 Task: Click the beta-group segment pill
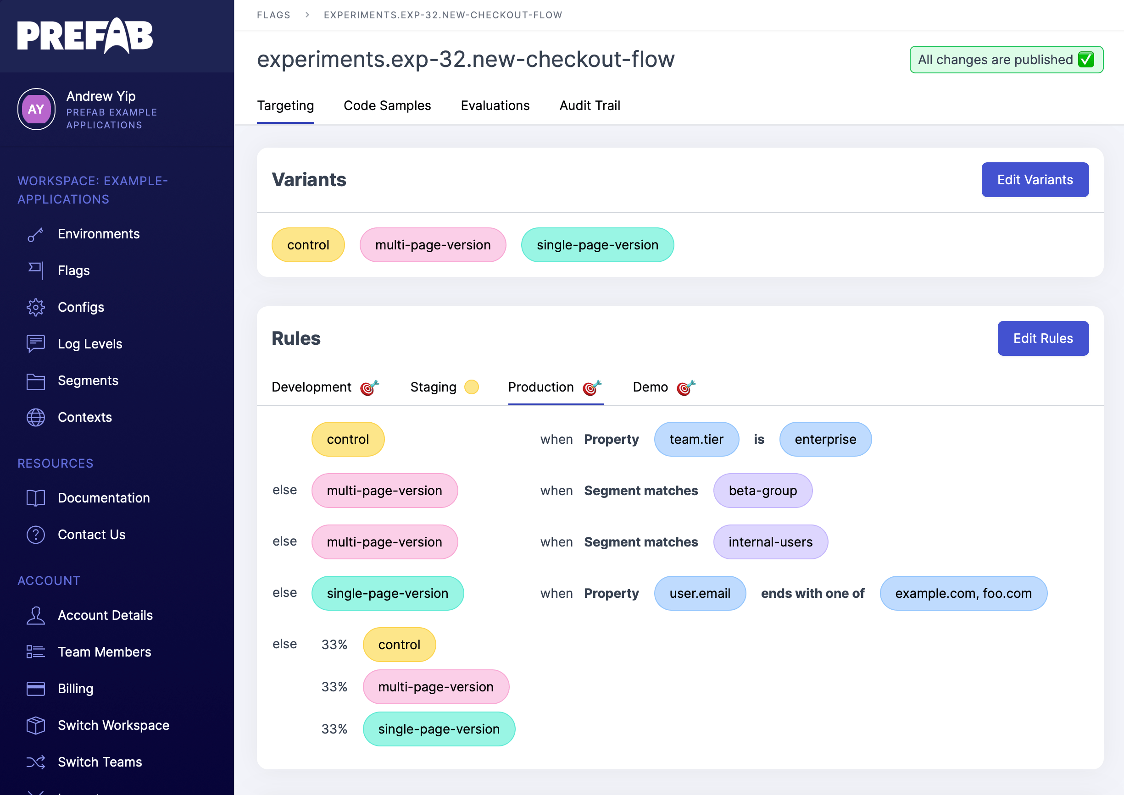762,491
